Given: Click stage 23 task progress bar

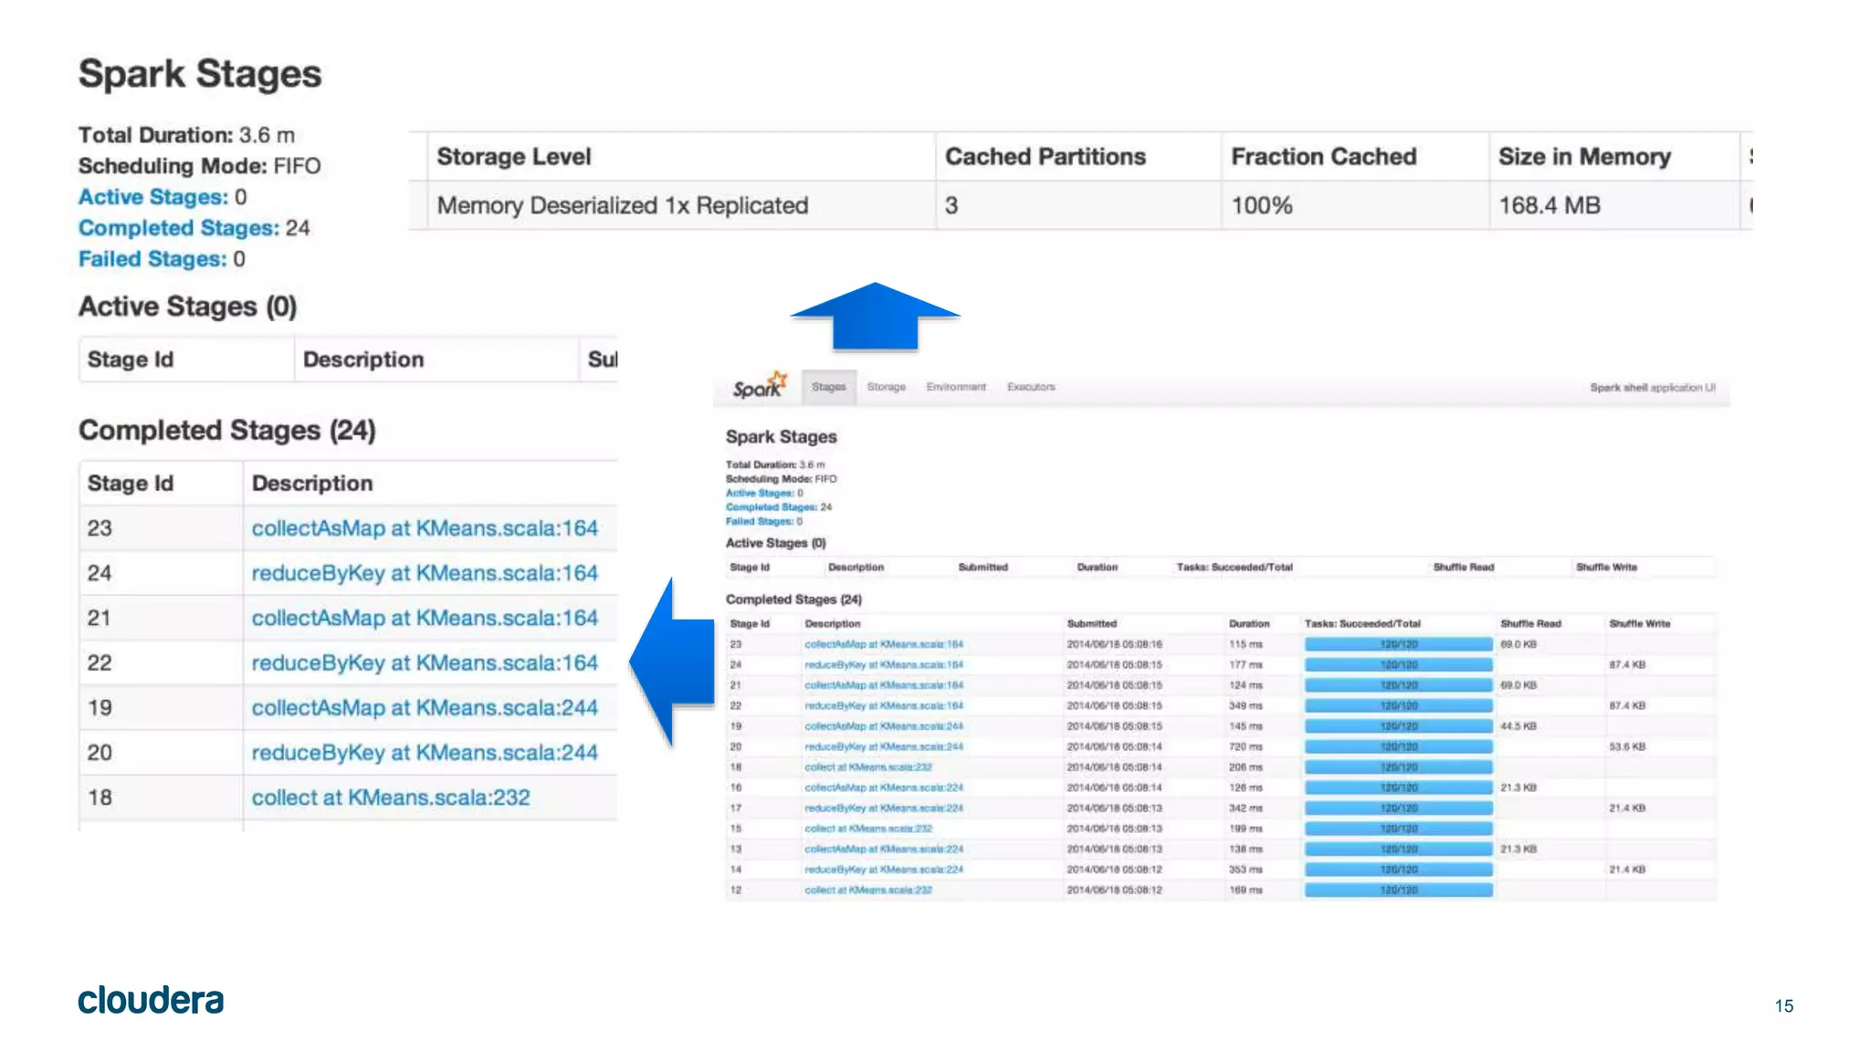Looking at the screenshot, I should click(x=1398, y=644).
